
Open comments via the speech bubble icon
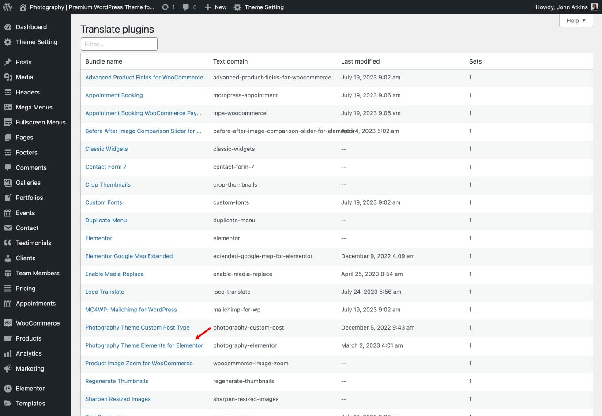[185, 7]
